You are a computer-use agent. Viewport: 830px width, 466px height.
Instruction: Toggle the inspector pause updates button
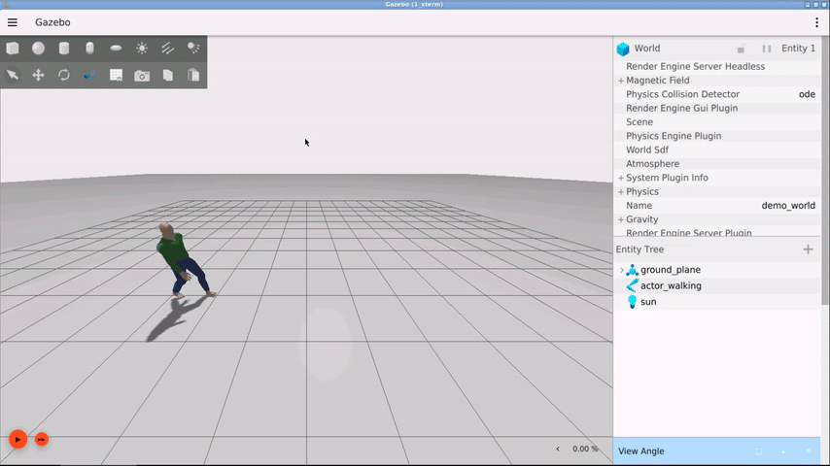[767, 49]
